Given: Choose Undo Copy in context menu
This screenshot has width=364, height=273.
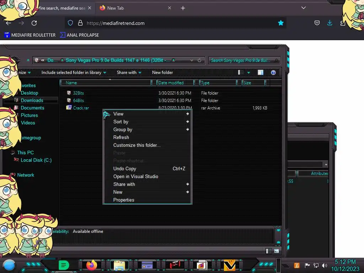Looking at the screenshot, I should [x=148, y=168].
